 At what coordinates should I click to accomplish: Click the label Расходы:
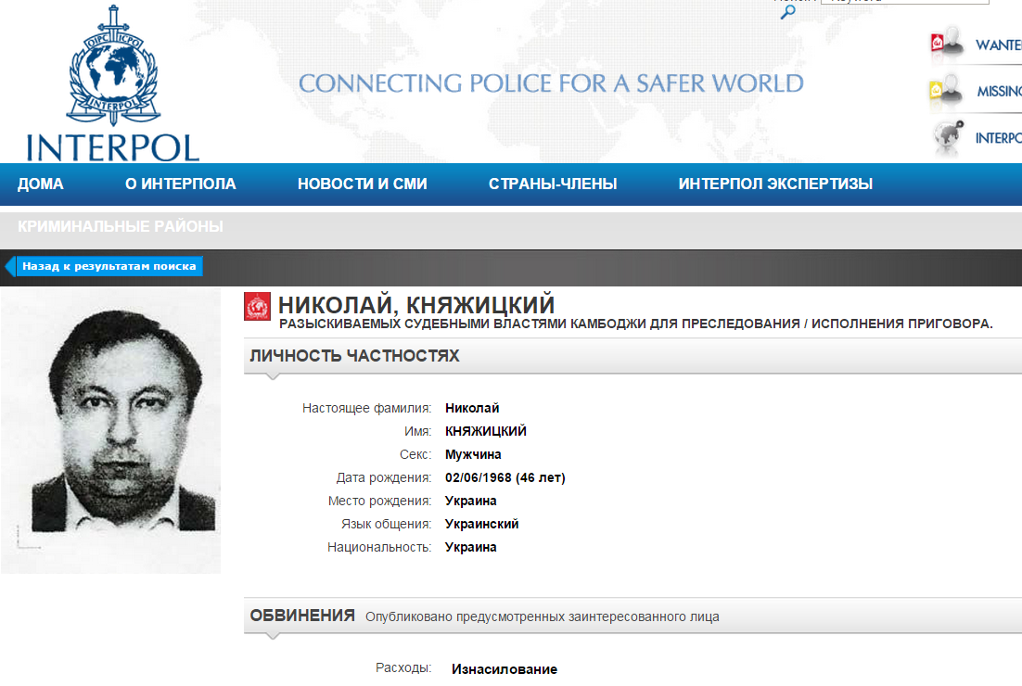tap(403, 667)
